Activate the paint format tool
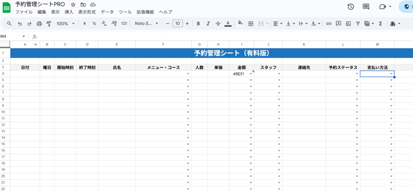413x191 pixels. point(48,24)
